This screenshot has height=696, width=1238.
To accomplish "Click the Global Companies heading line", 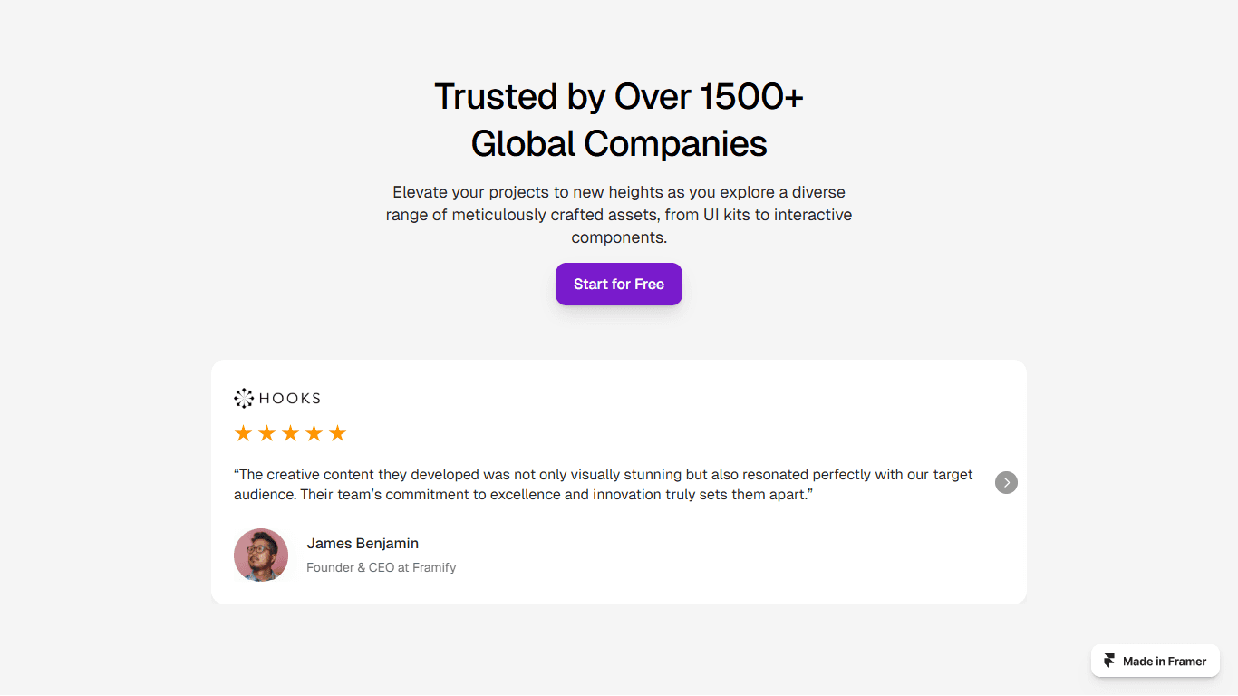I will (619, 143).
